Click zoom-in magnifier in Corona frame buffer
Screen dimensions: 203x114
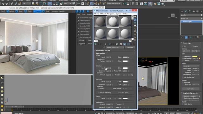[77, 11]
